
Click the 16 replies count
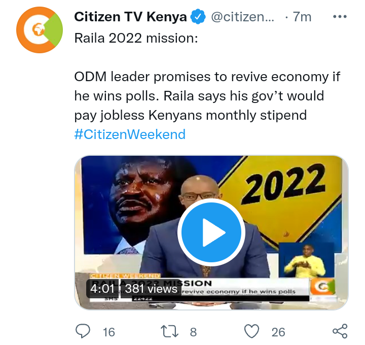[x=109, y=332]
